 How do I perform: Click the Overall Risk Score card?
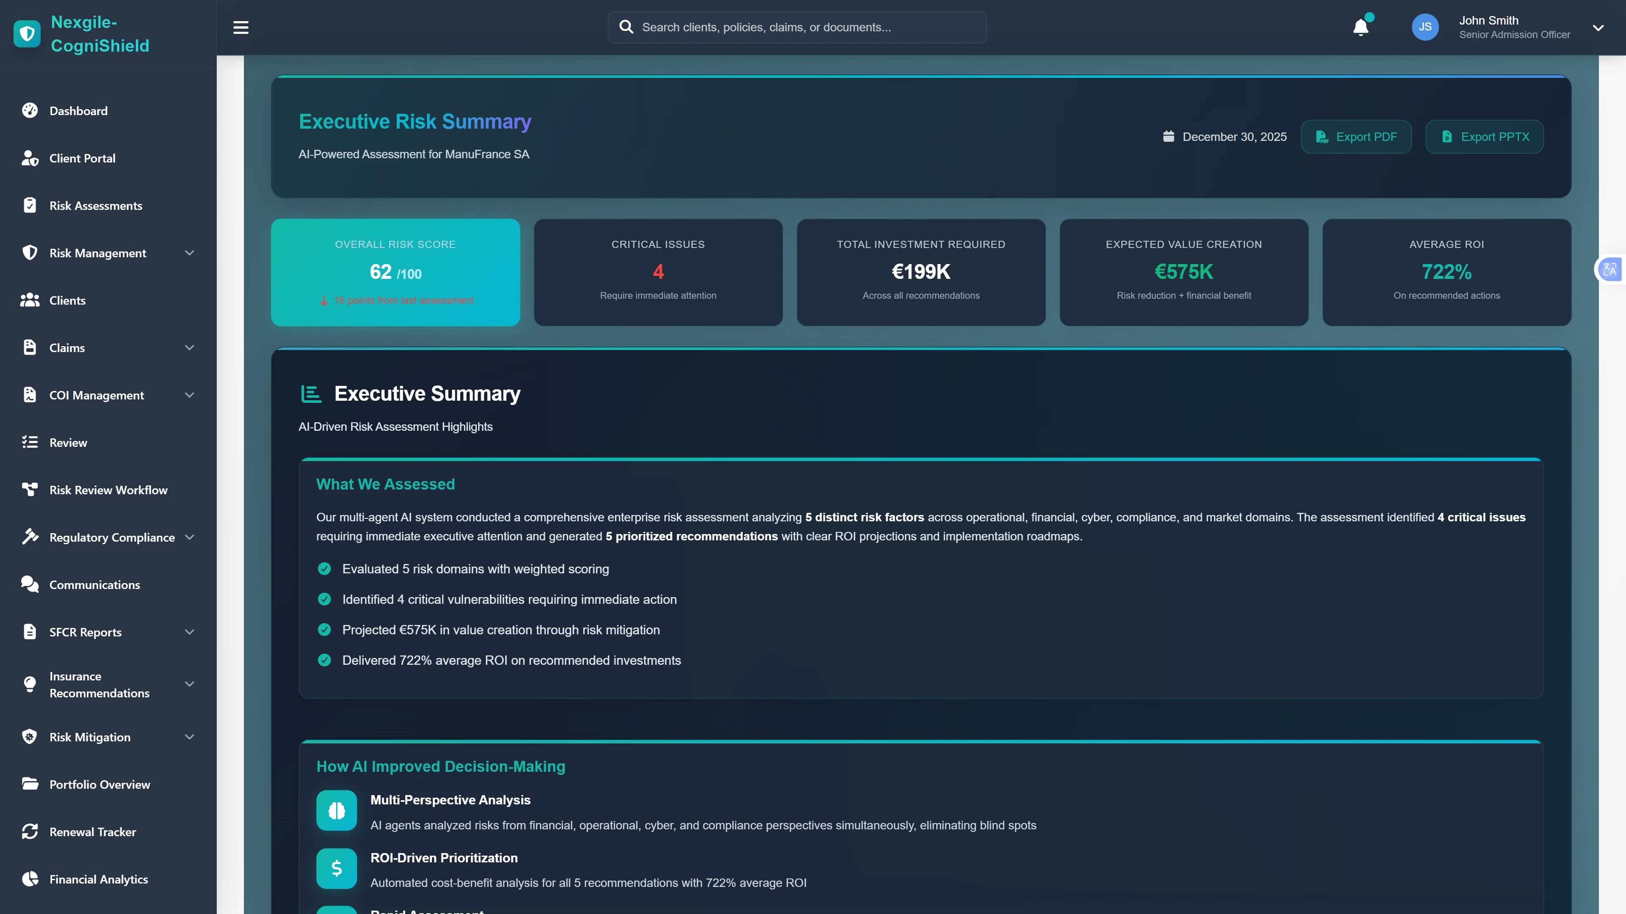pyautogui.click(x=395, y=273)
